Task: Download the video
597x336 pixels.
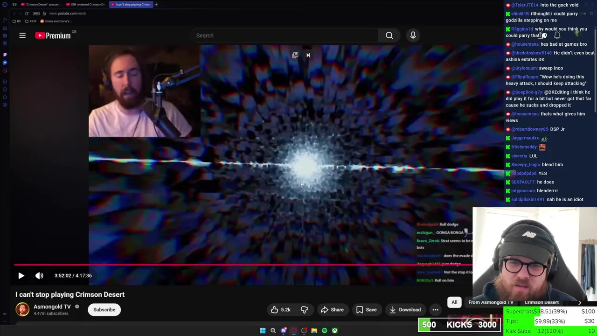Action: coord(405,310)
